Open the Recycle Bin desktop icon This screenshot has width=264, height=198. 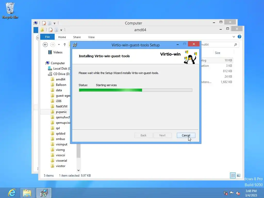pos(10,10)
